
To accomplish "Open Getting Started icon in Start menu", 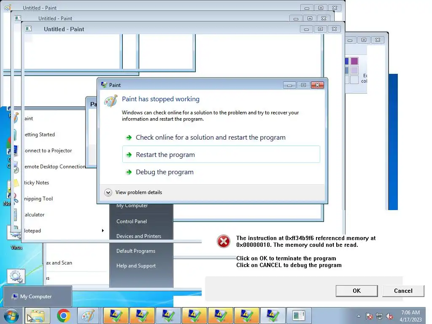I will [15, 135].
